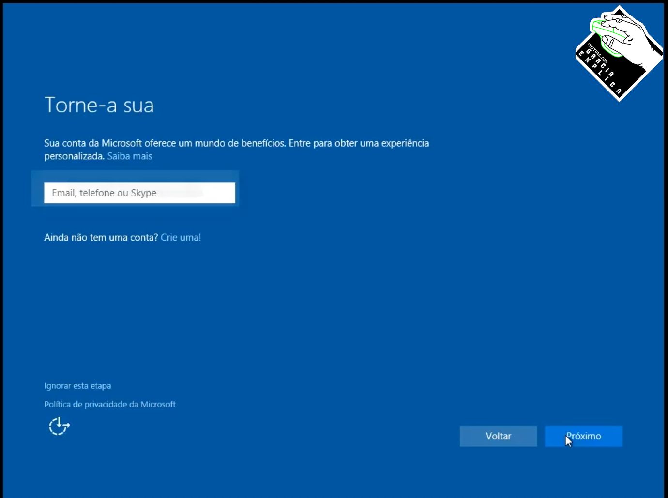Screen dimensions: 668x498
Task: Open the Saiba mais link
Action: click(130, 156)
